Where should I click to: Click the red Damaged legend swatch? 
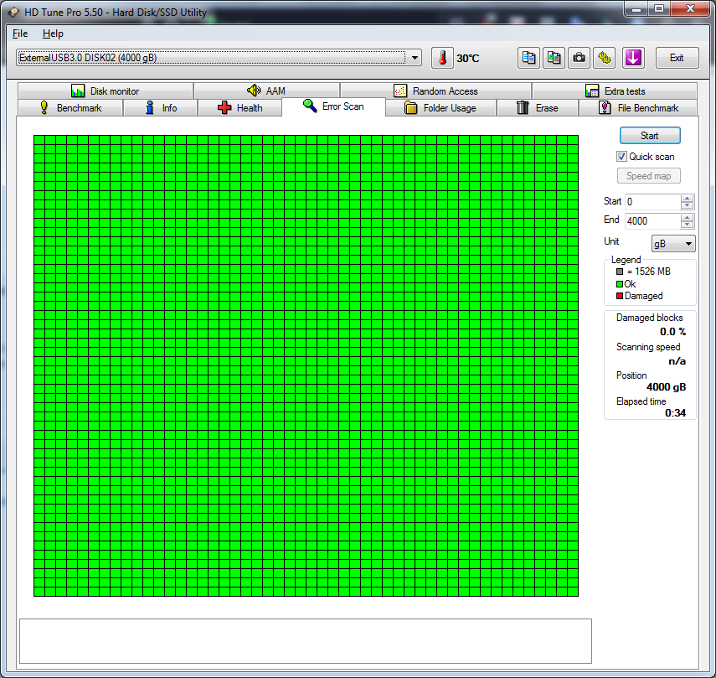tap(620, 296)
